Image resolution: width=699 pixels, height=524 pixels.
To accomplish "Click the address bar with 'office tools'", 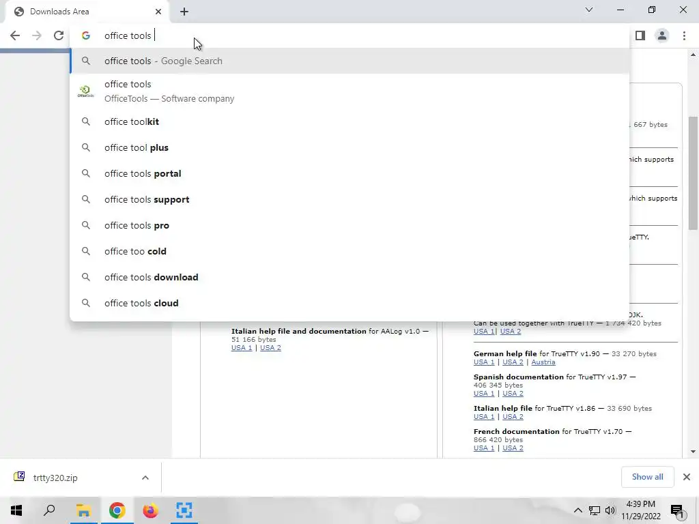I will [x=349, y=35].
